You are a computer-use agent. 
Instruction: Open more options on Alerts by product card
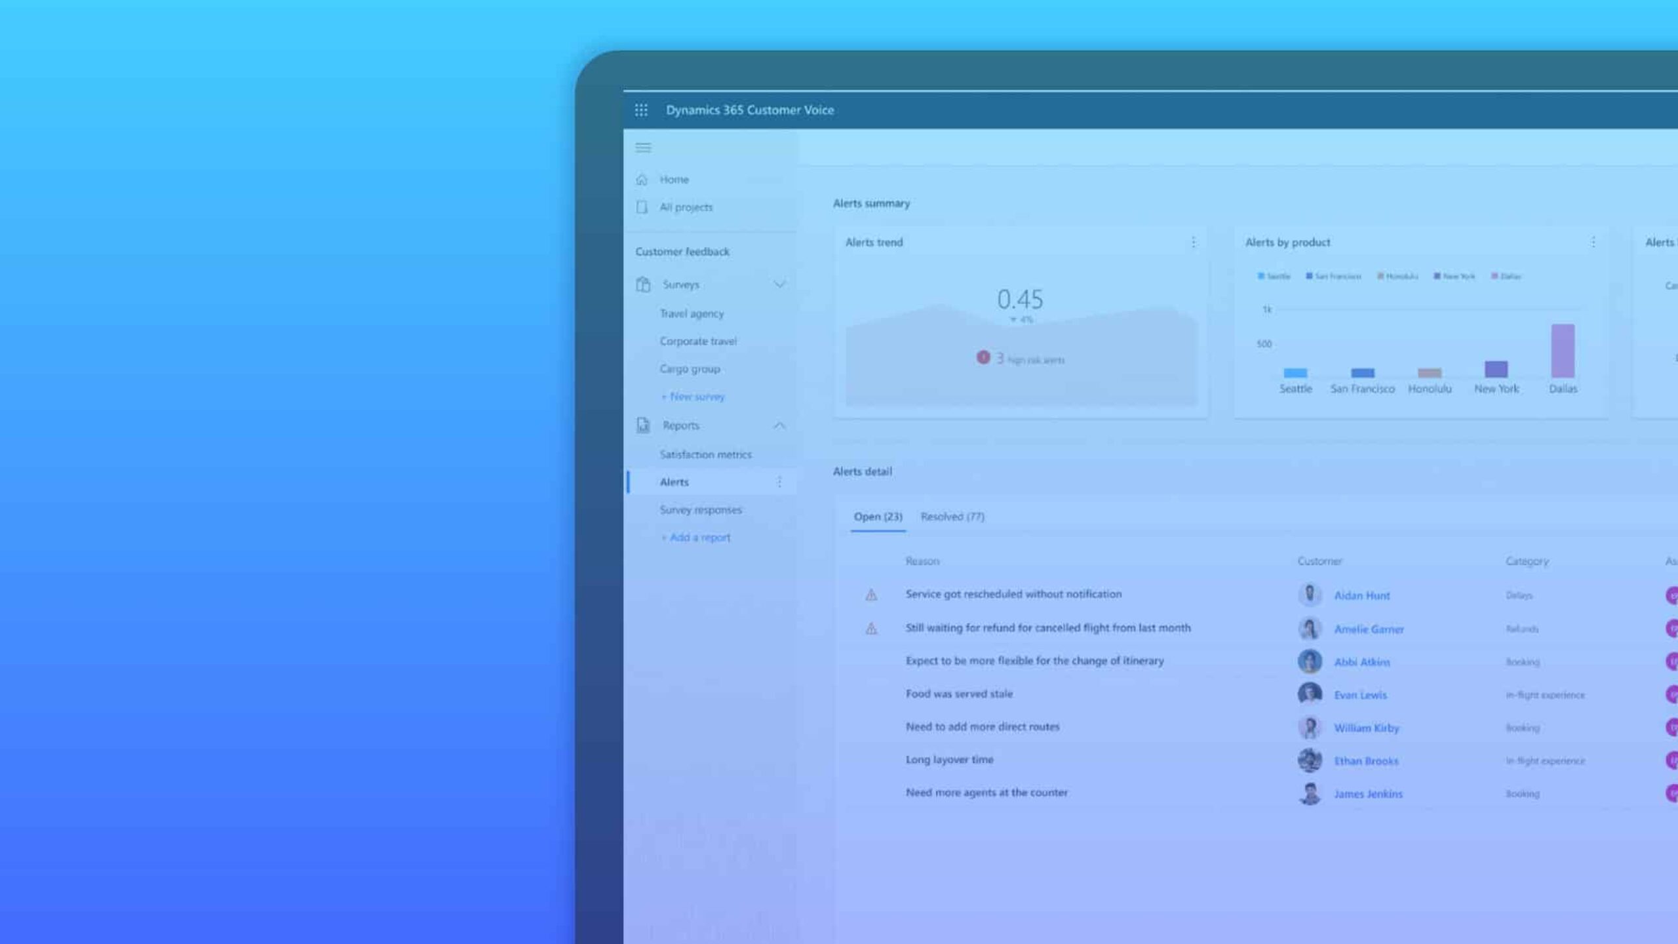coord(1593,243)
